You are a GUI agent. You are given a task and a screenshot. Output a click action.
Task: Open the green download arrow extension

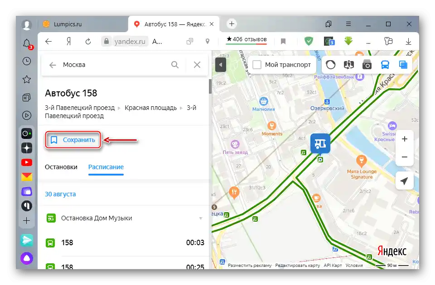point(348,41)
